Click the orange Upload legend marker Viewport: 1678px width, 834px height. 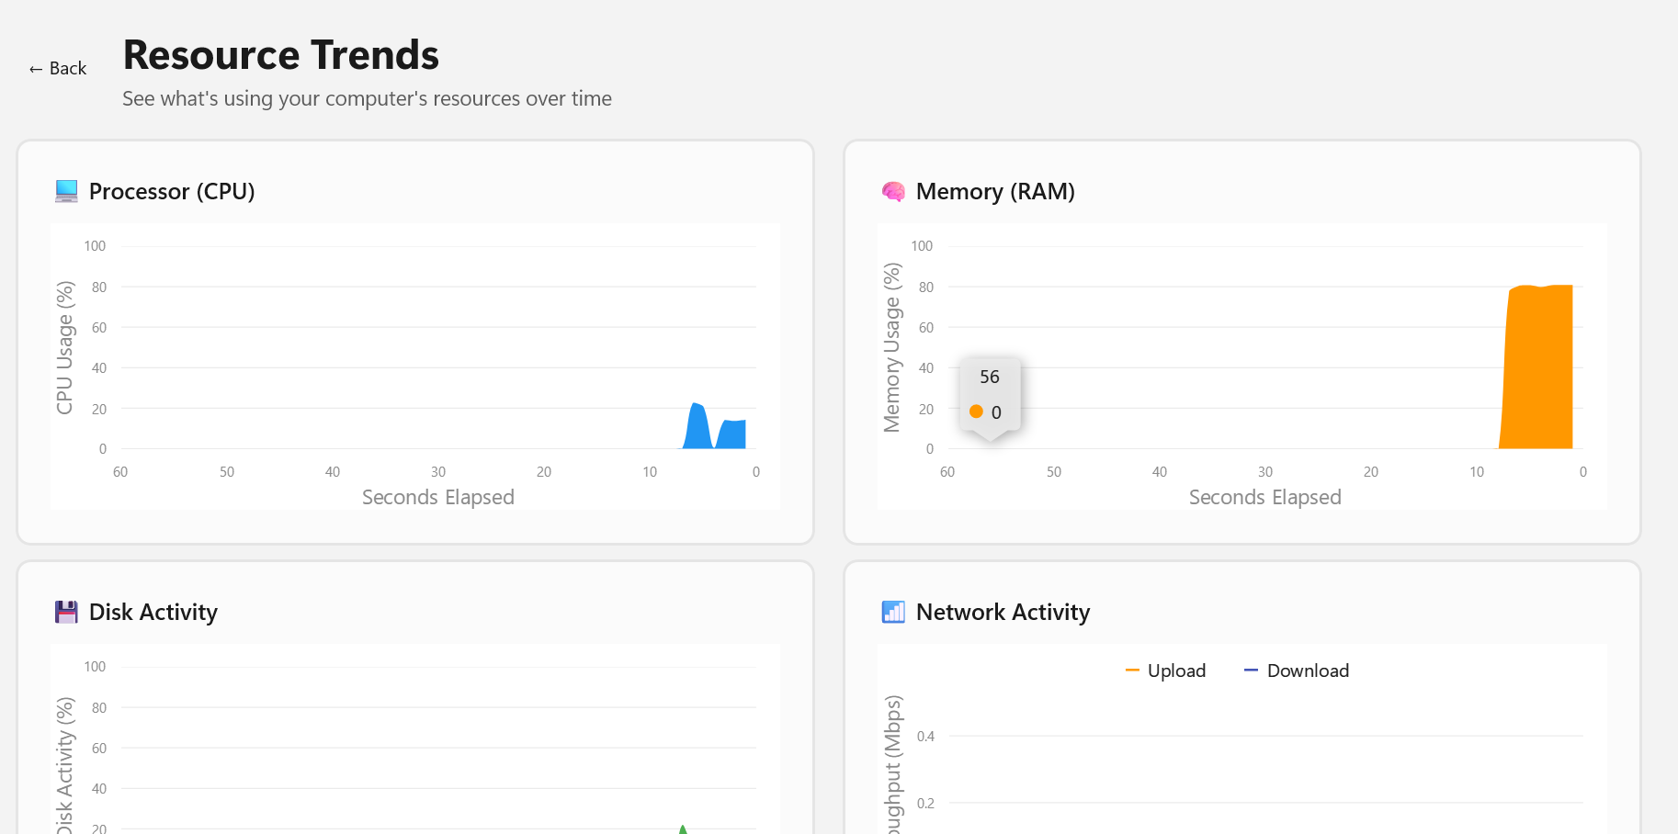(x=1132, y=671)
